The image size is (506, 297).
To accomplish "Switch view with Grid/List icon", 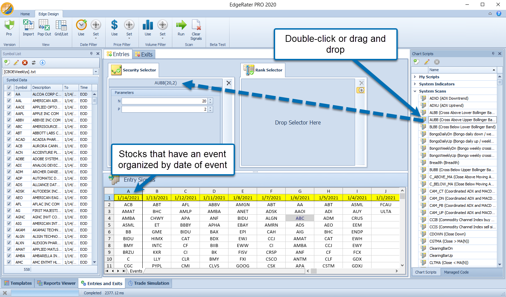I will (x=61, y=25).
